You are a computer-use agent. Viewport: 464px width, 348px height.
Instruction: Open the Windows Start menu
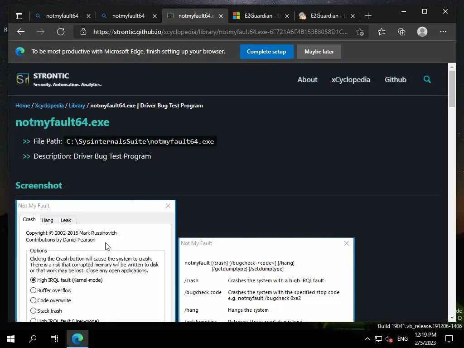(11, 339)
